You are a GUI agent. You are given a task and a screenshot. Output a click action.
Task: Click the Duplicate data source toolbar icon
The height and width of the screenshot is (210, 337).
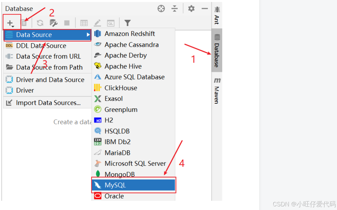[x=24, y=23]
